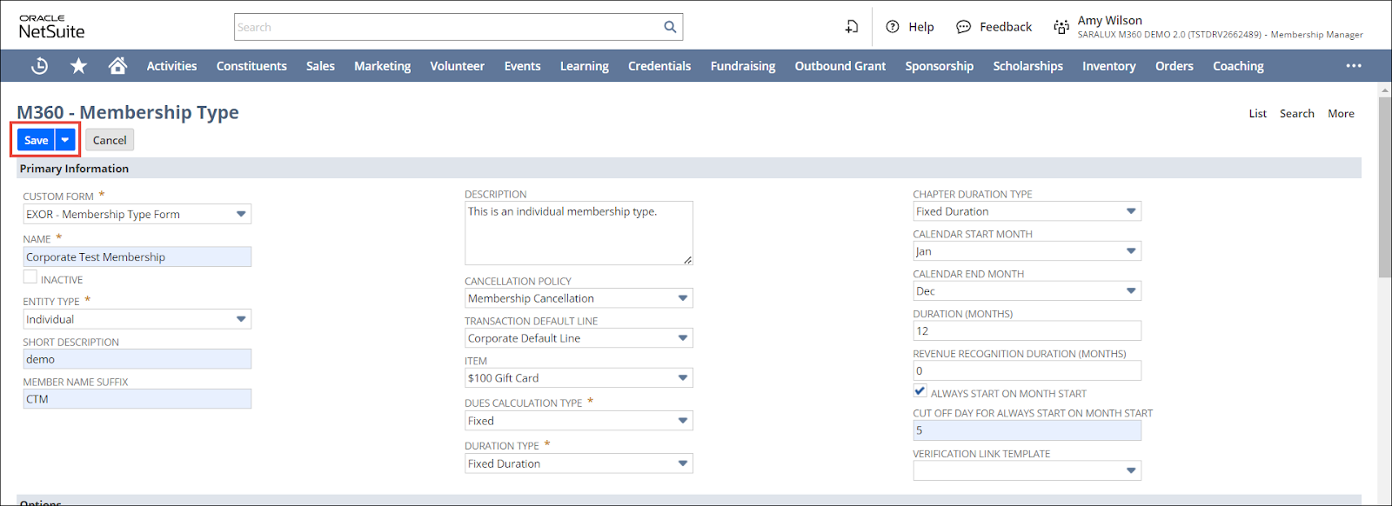Toggle the Inactive checkbox
The image size is (1392, 506).
(x=30, y=277)
